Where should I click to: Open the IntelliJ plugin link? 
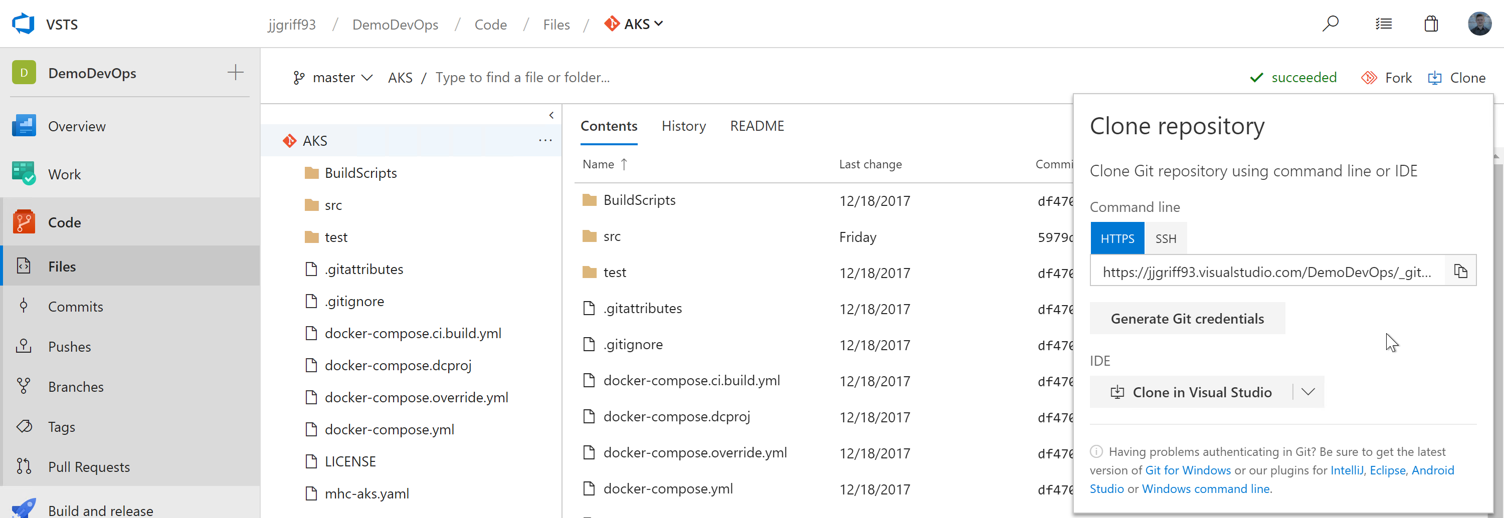[1347, 470]
